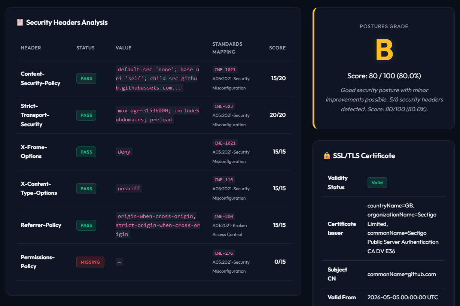Click the Validity Status label
460x306 pixels.
338,183
